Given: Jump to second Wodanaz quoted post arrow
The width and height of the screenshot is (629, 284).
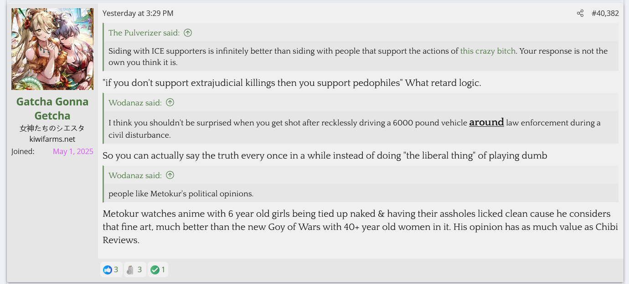Looking at the screenshot, I should coord(170,175).
